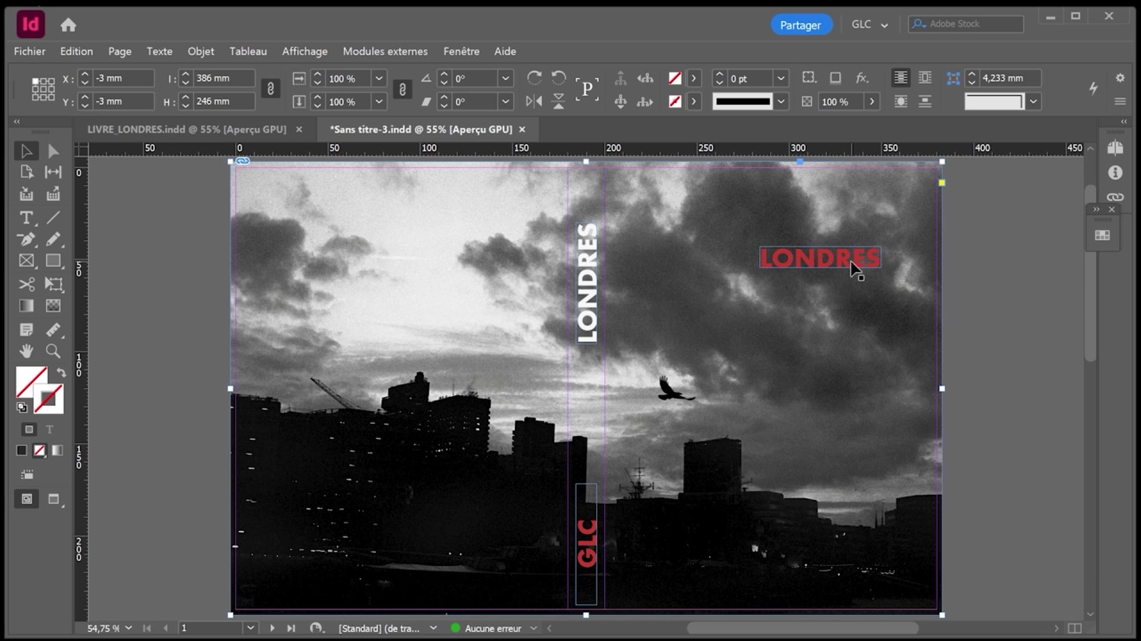Open the Links panel icon
Viewport: 1141px width, 641px height.
(x=1115, y=197)
